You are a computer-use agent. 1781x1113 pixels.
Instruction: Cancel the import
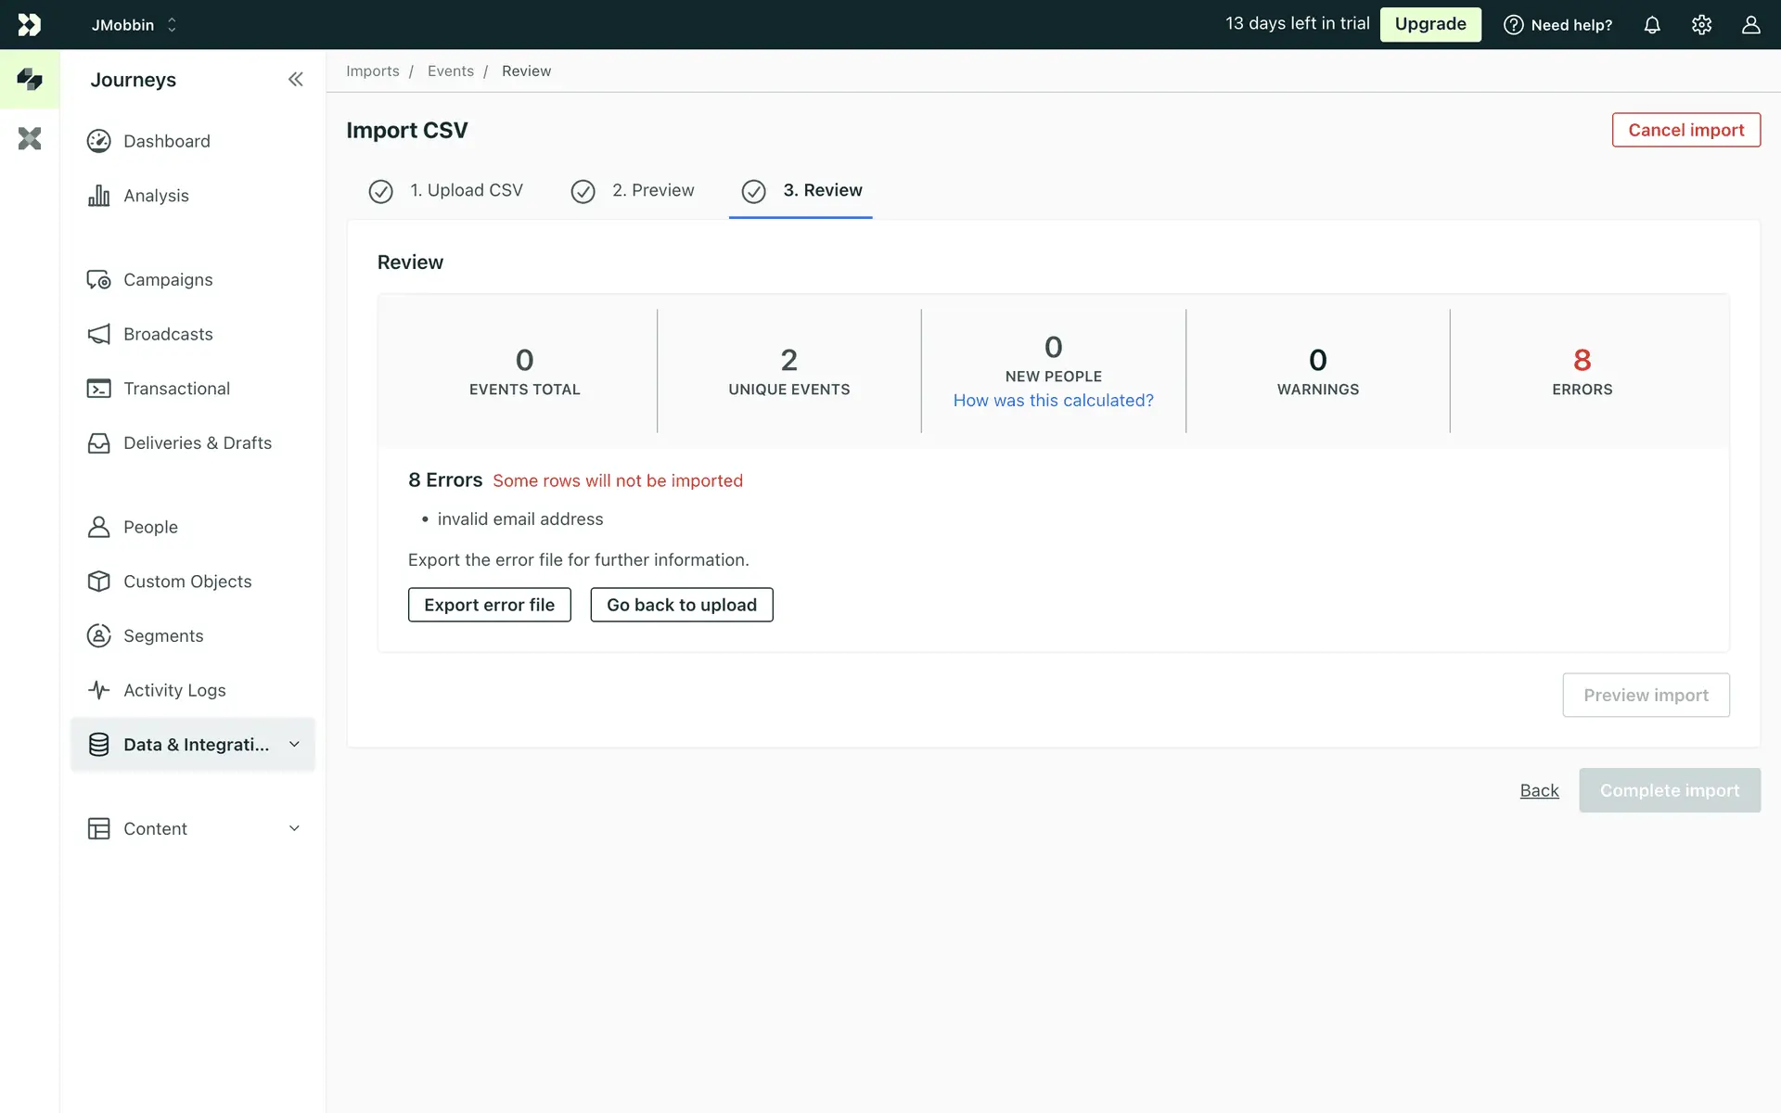[x=1685, y=130]
